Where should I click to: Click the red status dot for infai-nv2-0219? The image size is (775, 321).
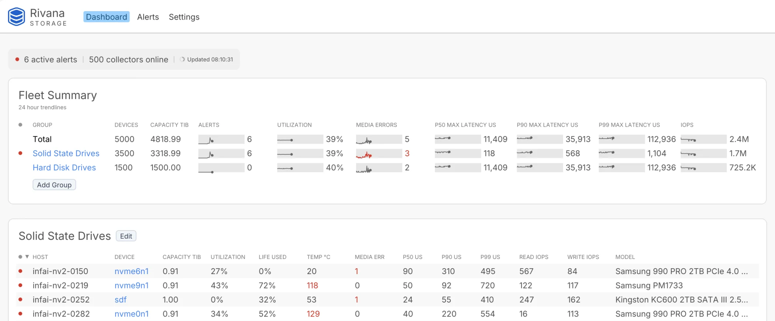[x=20, y=285]
